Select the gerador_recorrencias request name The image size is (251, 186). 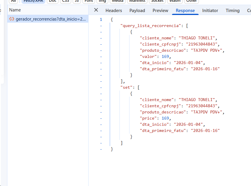click(x=51, y=19)
